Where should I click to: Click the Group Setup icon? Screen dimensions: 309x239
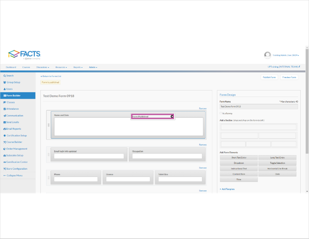(x=4, y=83)
